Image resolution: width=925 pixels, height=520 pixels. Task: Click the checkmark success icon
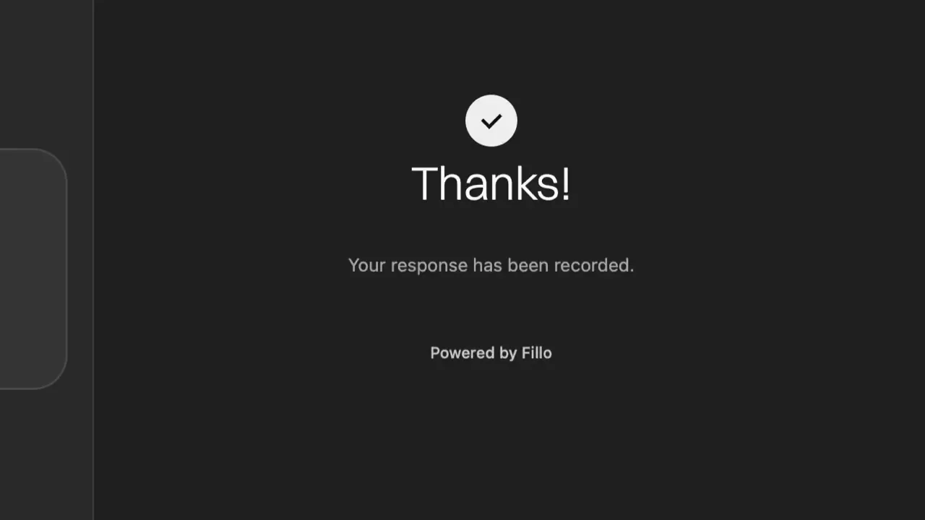pos(491,121)
